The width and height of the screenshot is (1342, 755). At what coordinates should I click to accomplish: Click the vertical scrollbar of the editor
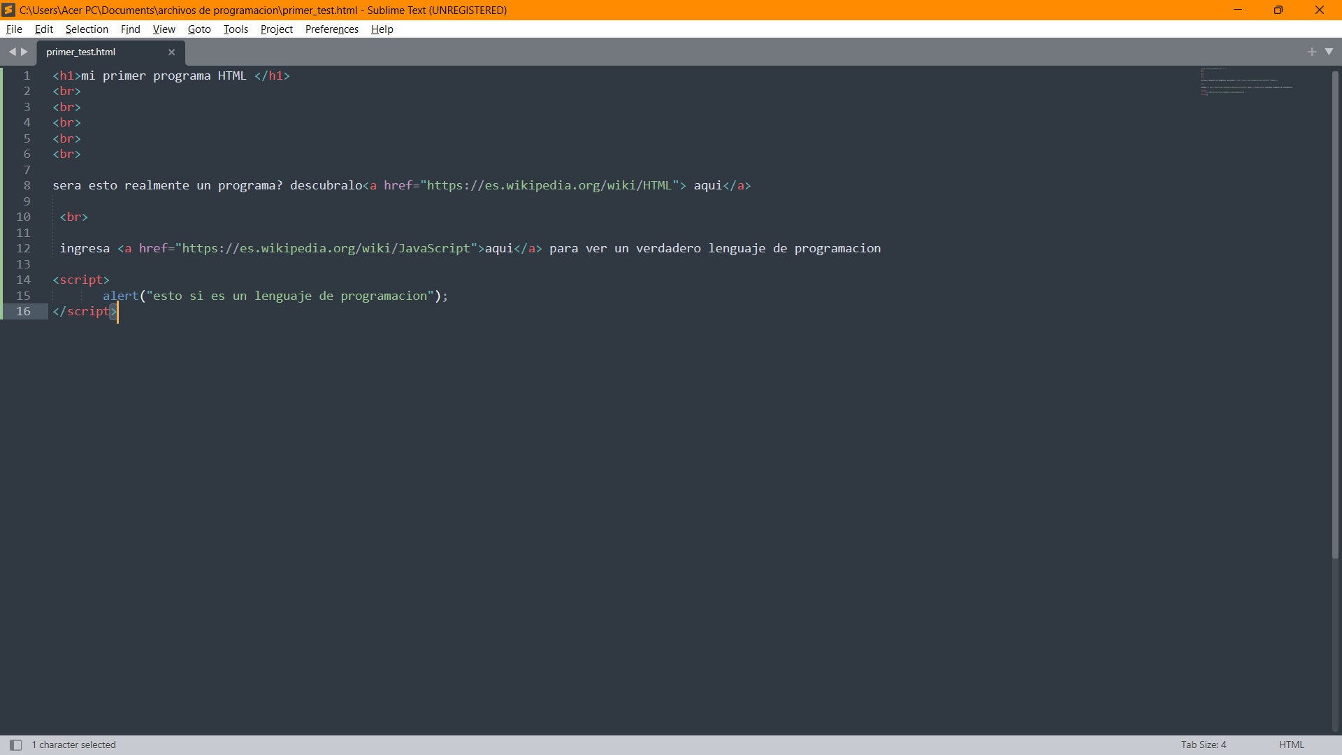(x=1335, y=315)
